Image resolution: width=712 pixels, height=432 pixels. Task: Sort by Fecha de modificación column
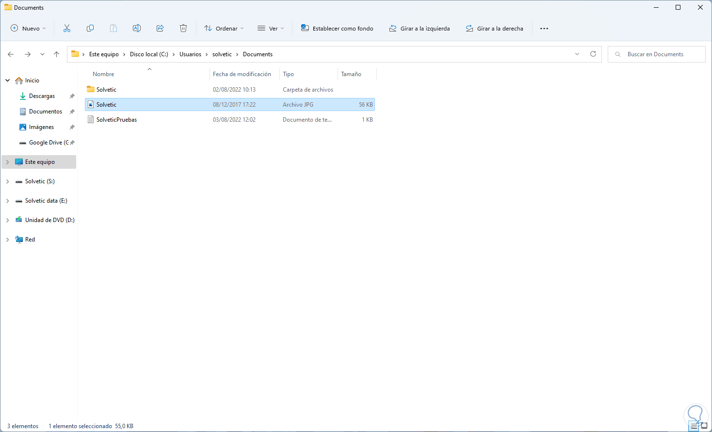242,74
